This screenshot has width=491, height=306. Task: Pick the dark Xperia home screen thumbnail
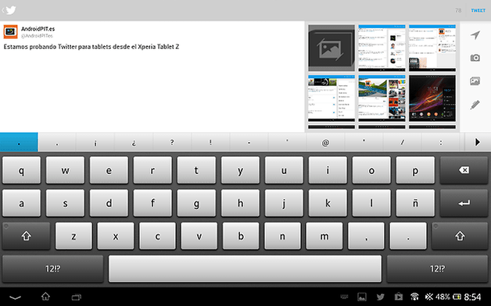pyautogui.click(x=432, y=98)
